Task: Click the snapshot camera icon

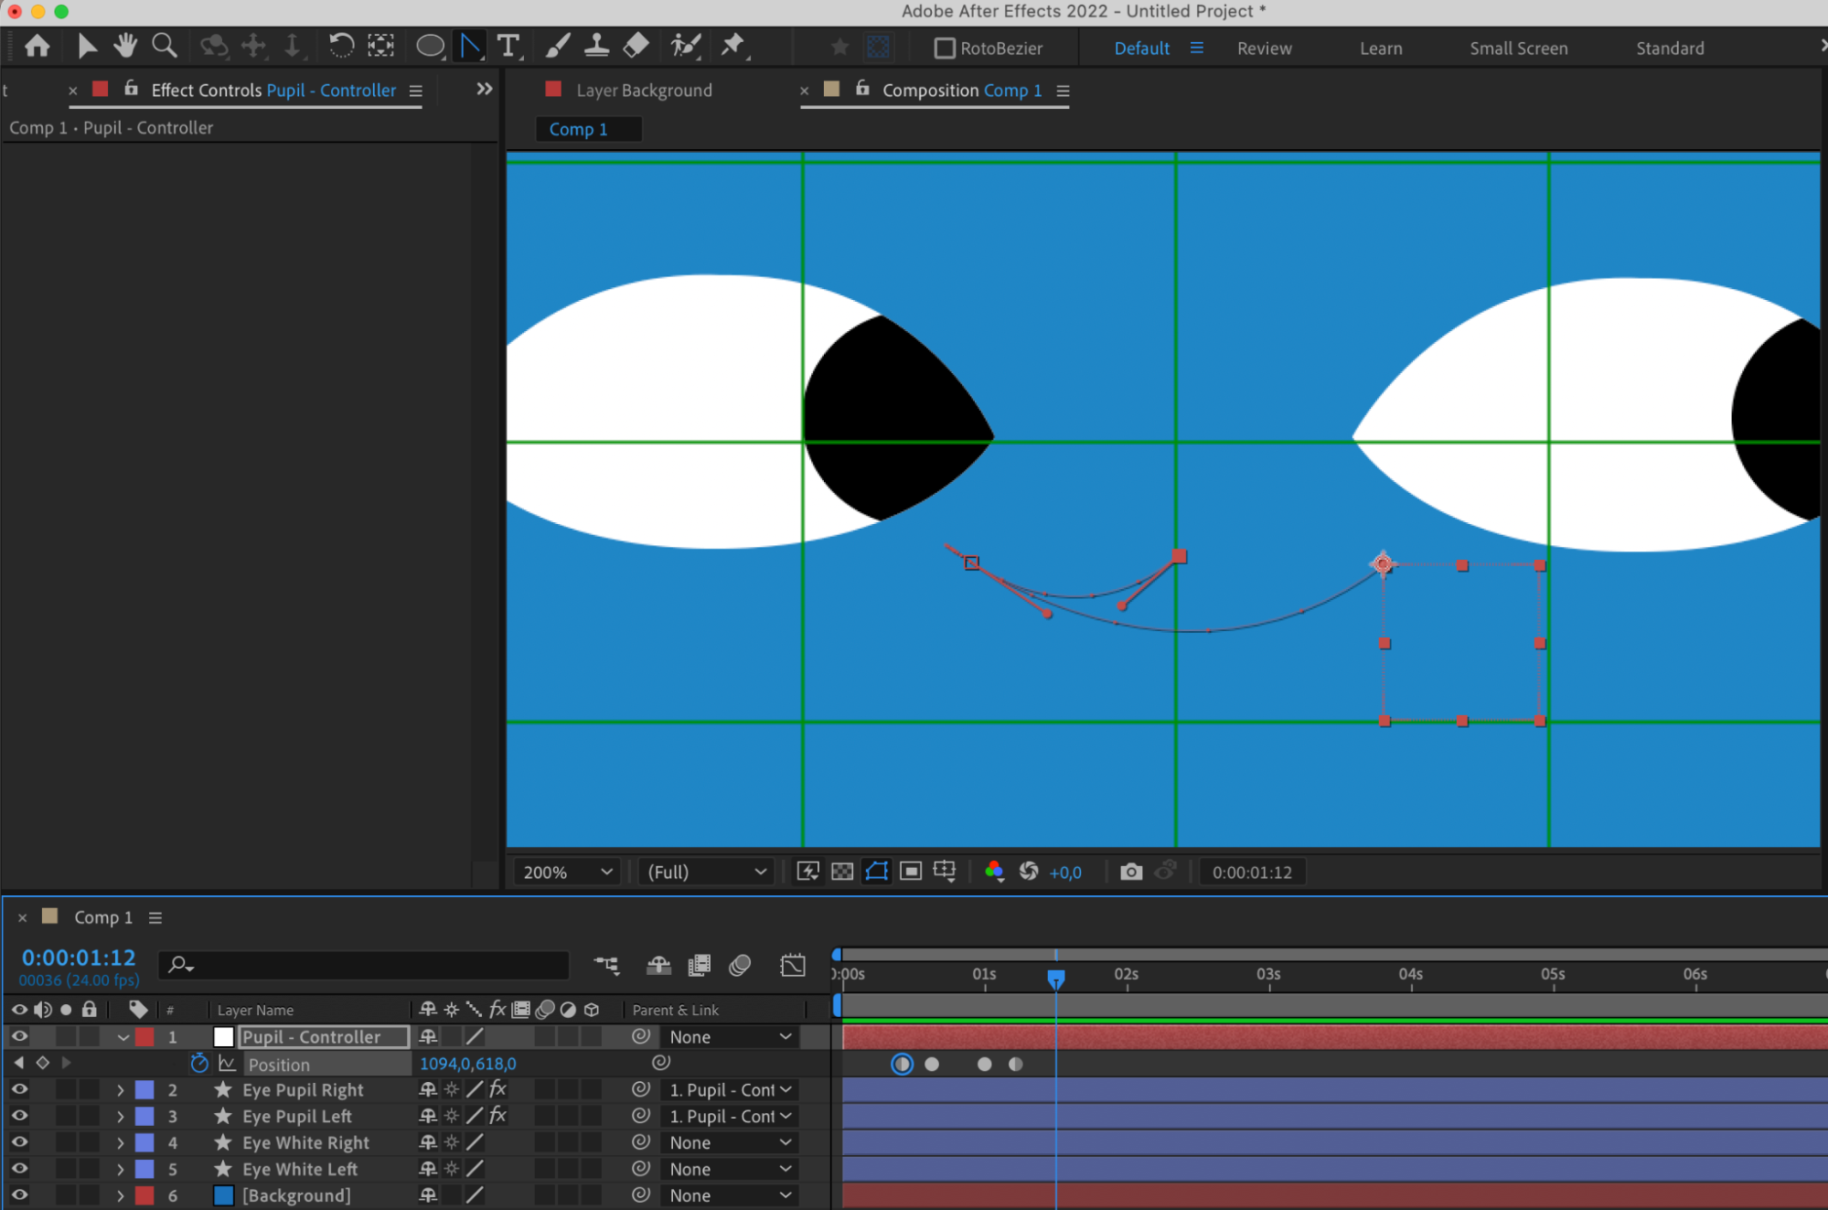Action: [1131, 872]
